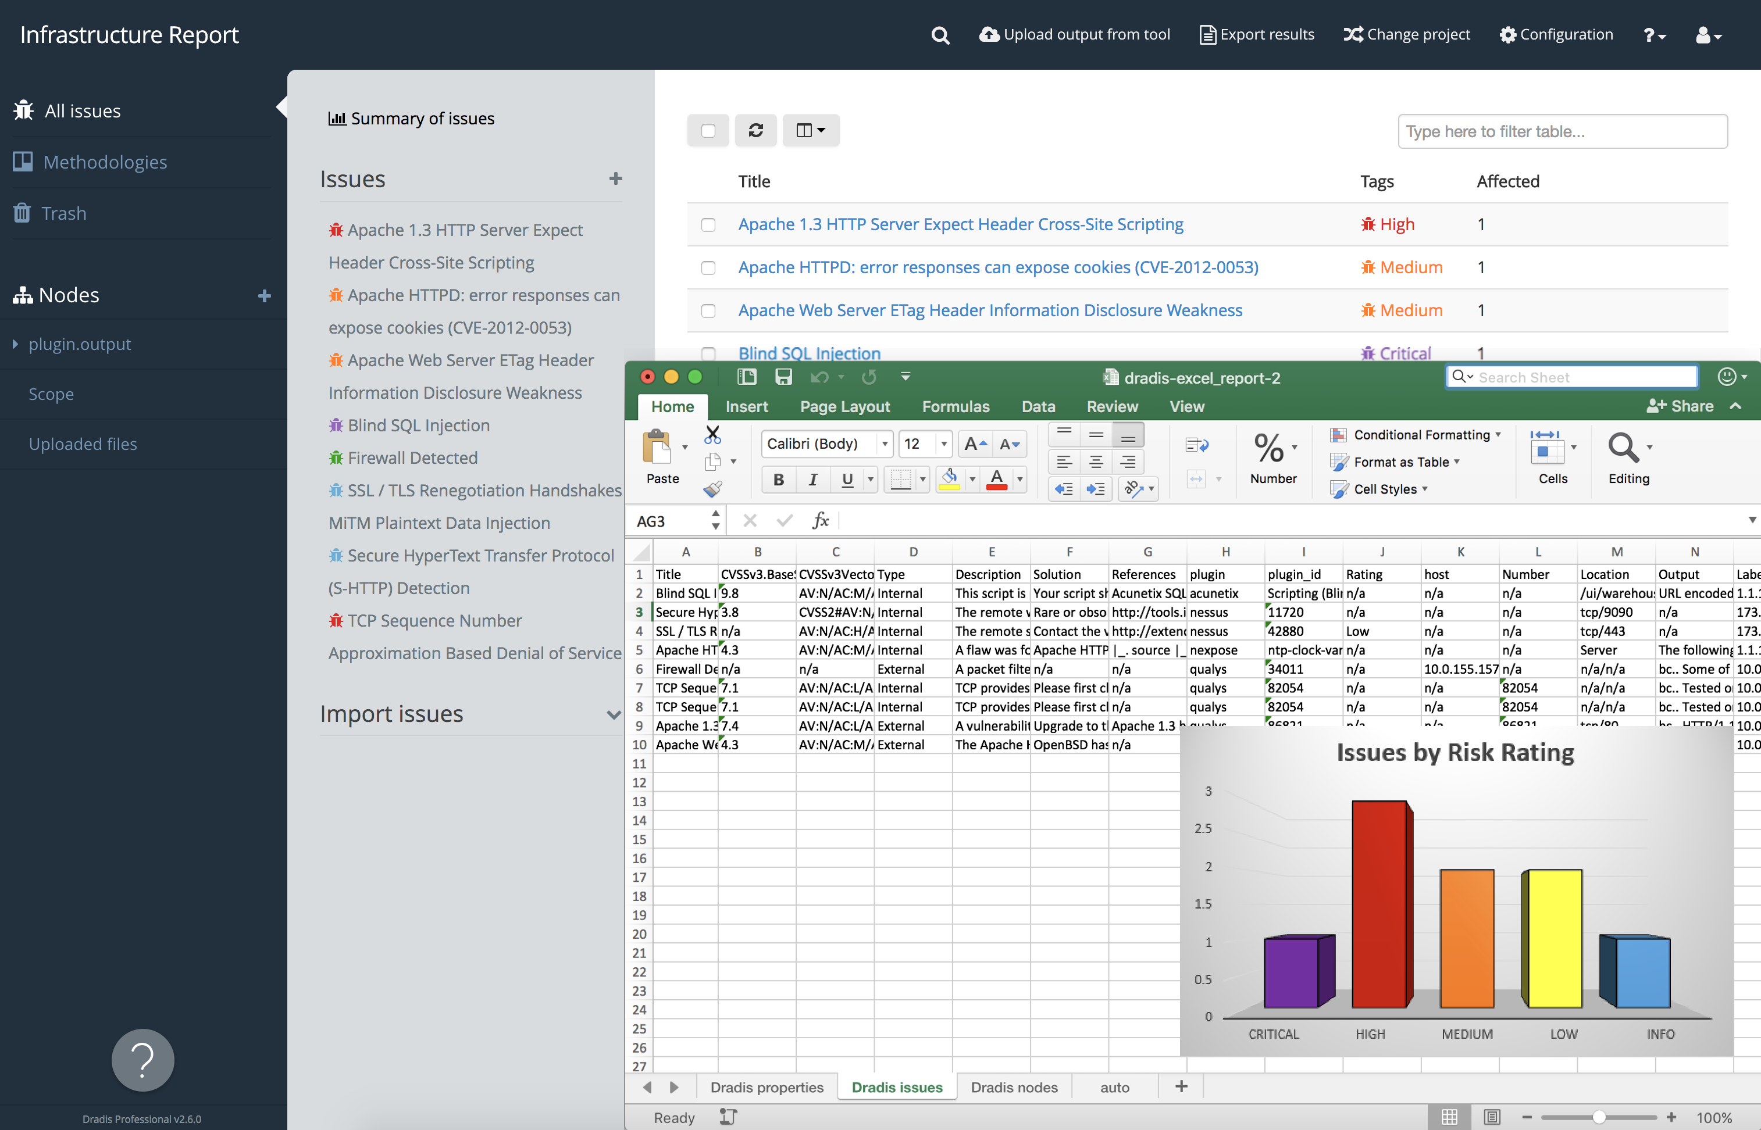Check the checkbox next to Blind SQL Injection
Screen dimensions: 1761x1130
point(708,353)
